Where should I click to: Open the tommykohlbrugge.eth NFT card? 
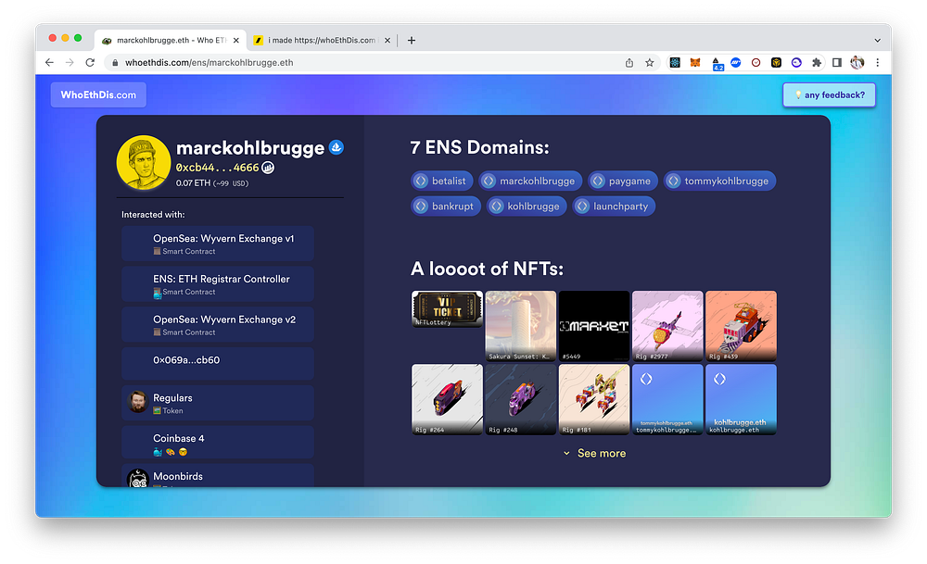667,399
